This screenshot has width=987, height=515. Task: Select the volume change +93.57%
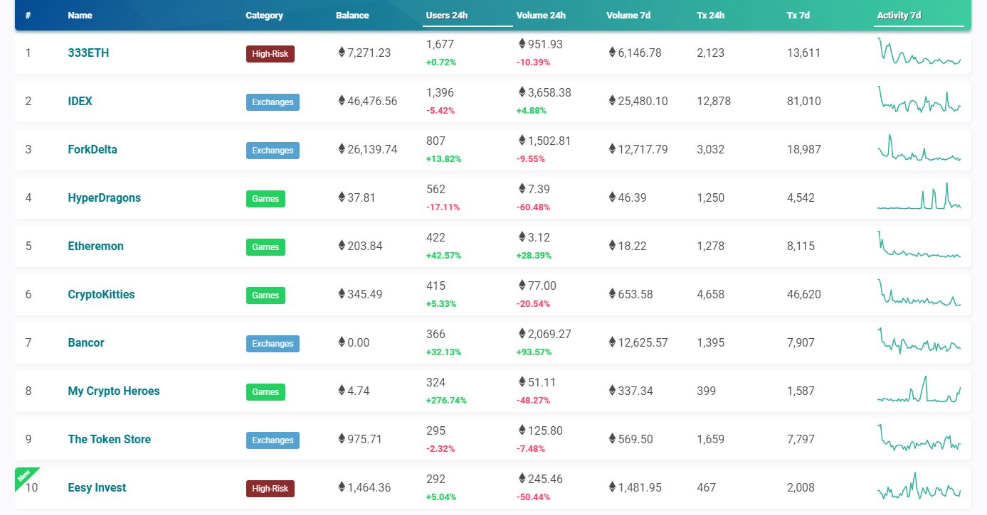[x=534, y=352]
